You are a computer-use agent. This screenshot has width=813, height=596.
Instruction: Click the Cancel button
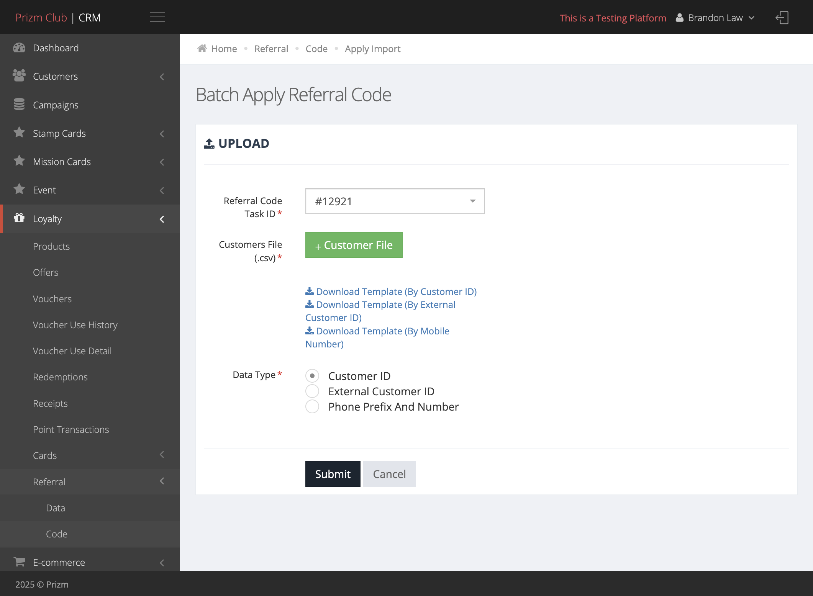(x=389, y=474)
